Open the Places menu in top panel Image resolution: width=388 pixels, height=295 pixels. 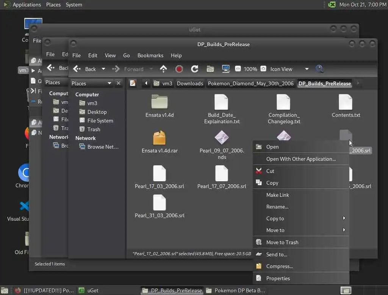[53, 5]
